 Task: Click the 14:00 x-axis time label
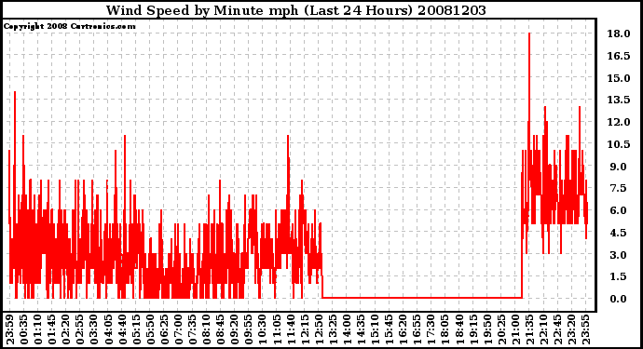click(x=346, y=329)
